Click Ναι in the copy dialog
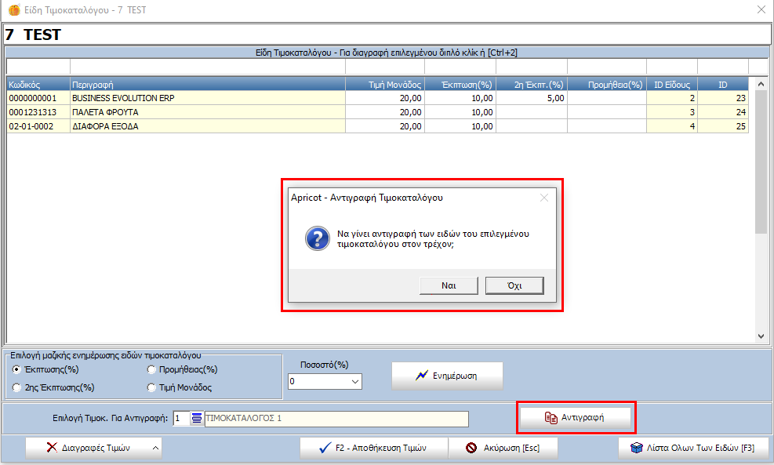The height and width of the screenshot is (465, 774). tap(449, 285)
